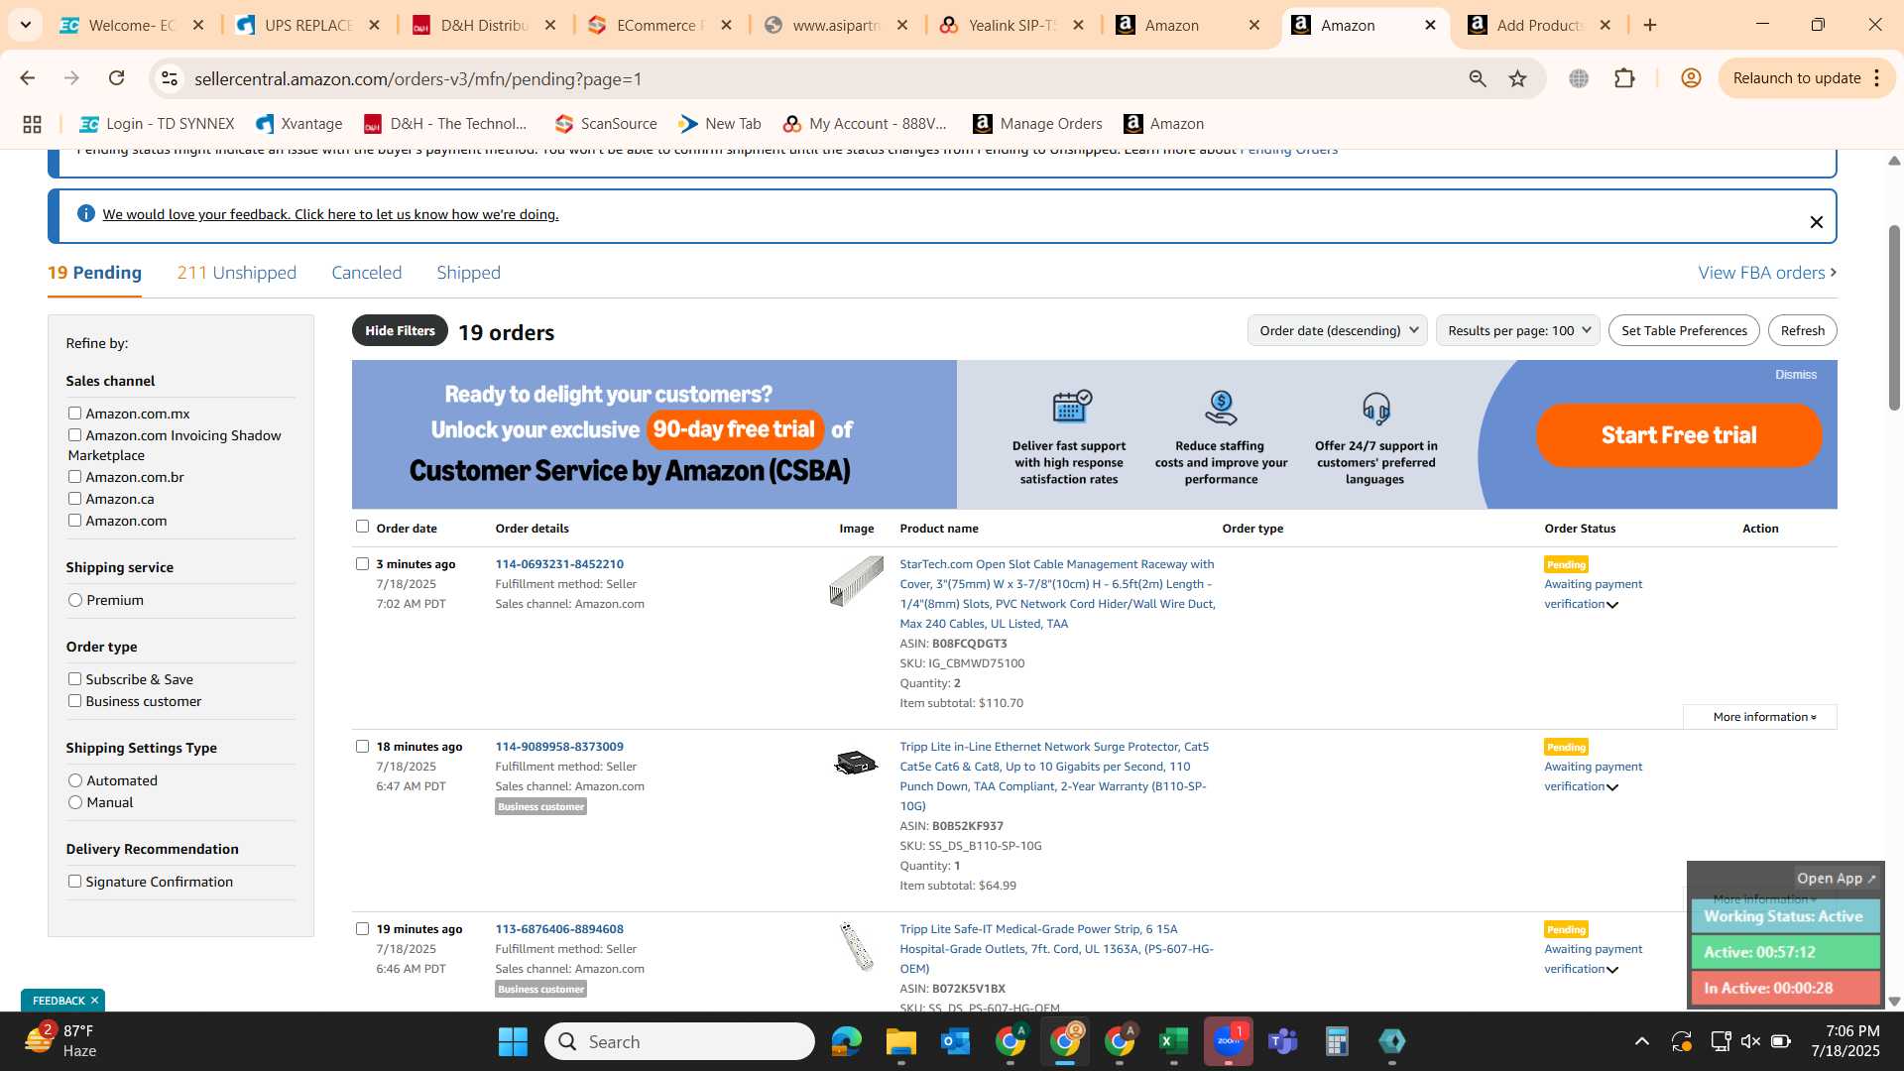Select Manual shipping settings type
The height and width of the screenshot is (1071, 1904).
(x=75, y=802)
